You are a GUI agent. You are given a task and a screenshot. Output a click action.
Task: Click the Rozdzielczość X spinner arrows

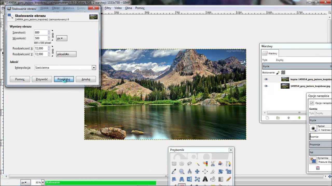[x=49, y=48]
